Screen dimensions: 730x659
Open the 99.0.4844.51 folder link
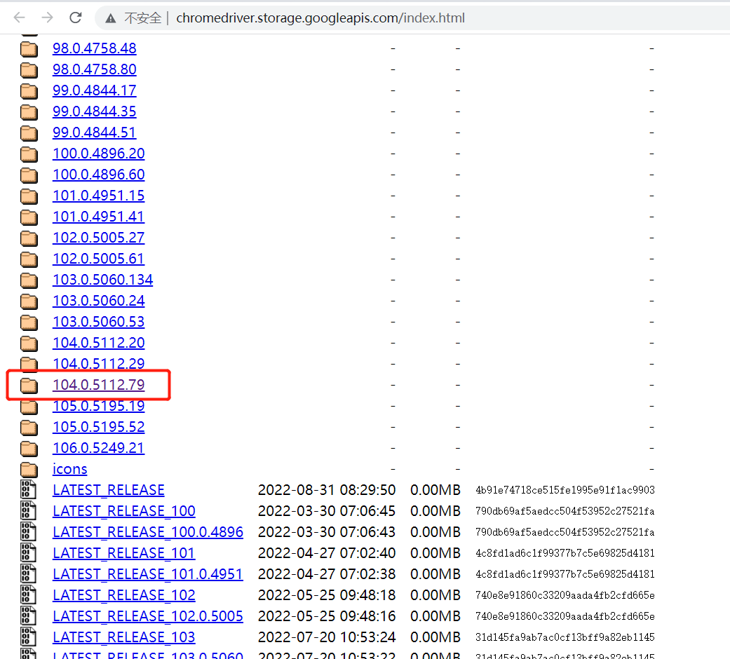point(94,133)
